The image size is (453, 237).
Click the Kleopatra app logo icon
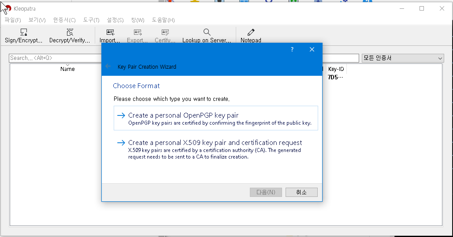[7, 9]
